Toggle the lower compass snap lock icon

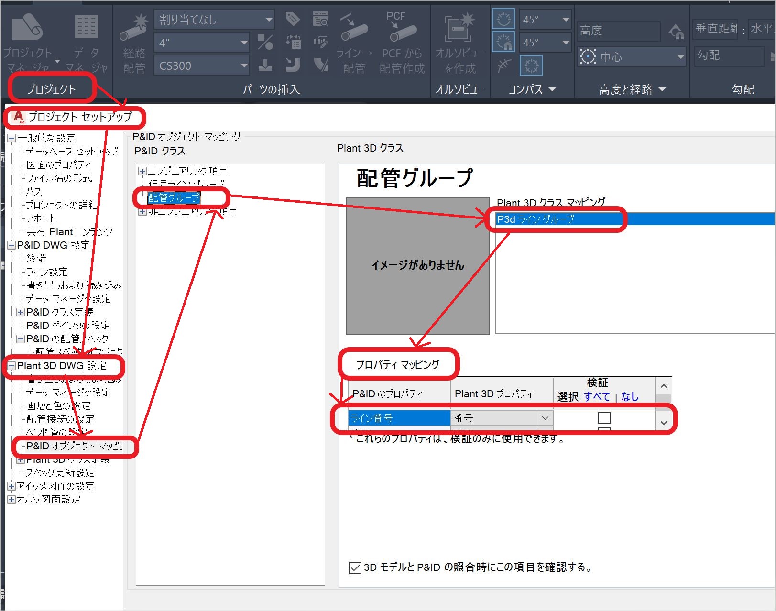(503, 42)
